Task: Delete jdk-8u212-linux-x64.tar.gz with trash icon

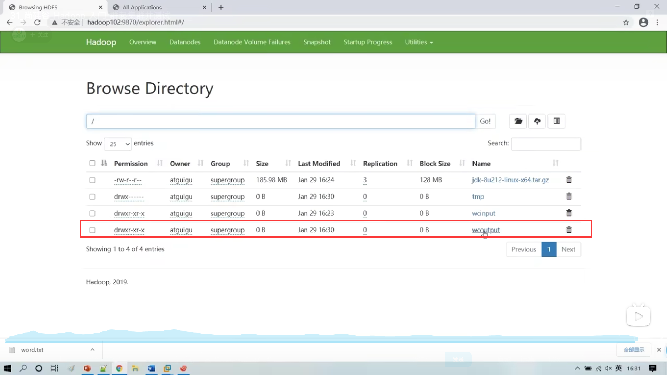Action: click(569, 180)
